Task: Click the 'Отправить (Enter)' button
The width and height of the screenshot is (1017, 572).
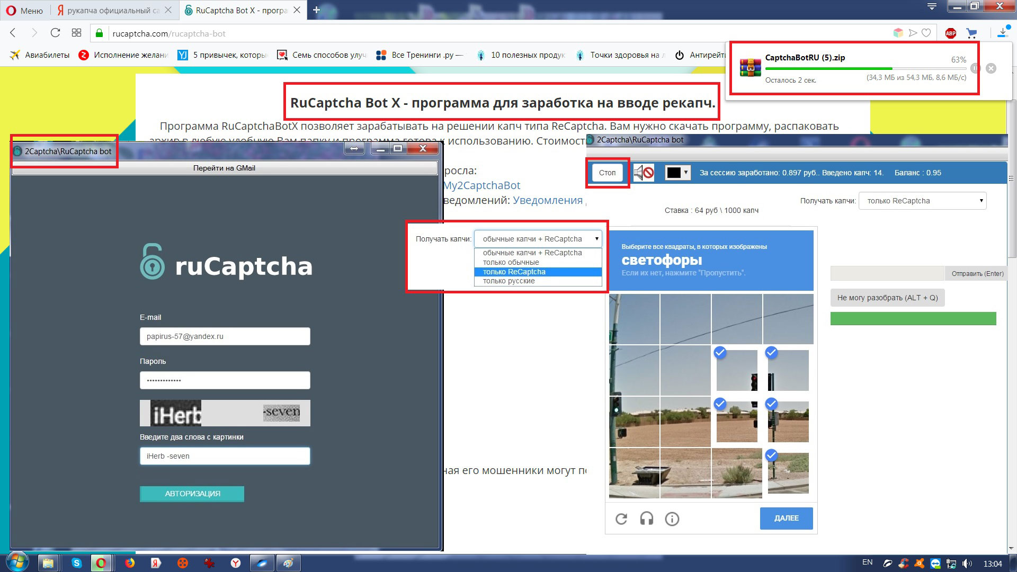Action: (977, 274)
